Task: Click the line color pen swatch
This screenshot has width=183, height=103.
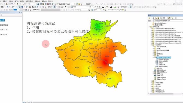Action: point(111,7)
